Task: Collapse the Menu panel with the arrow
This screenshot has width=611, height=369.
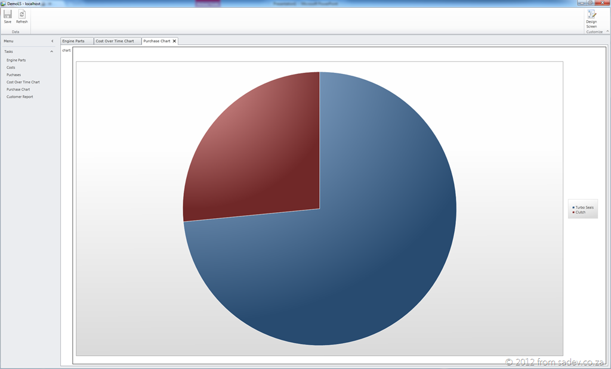Action: [53, 41]
